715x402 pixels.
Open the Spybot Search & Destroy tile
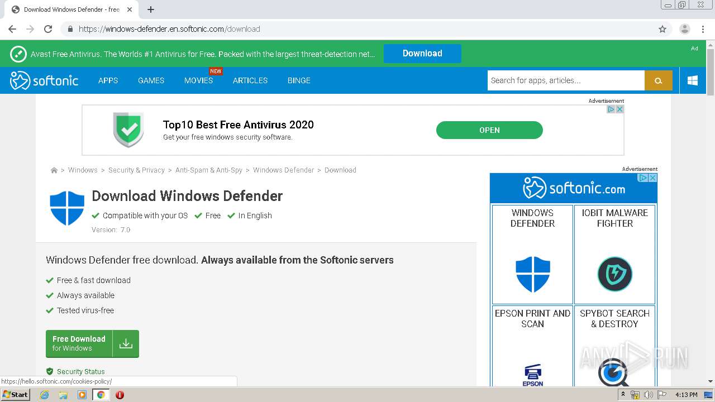click(x=614, y=346)
